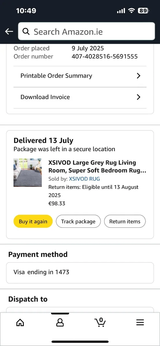Open Printable Order Summary row
The height and width of the screenshot is (346, 160).
tap(80, 76)
